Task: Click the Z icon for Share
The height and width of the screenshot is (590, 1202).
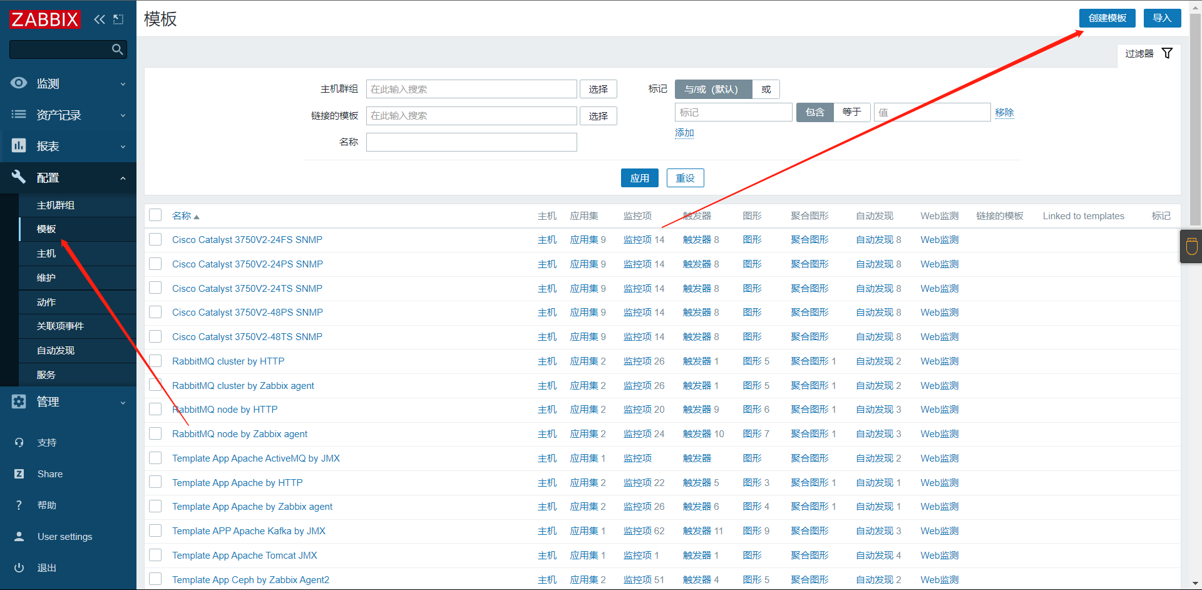Action: click(19, 474)
